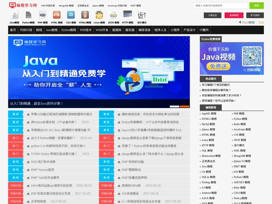
Task: Click the Java视频 免费送 QR banner
Action: point(232,59)
